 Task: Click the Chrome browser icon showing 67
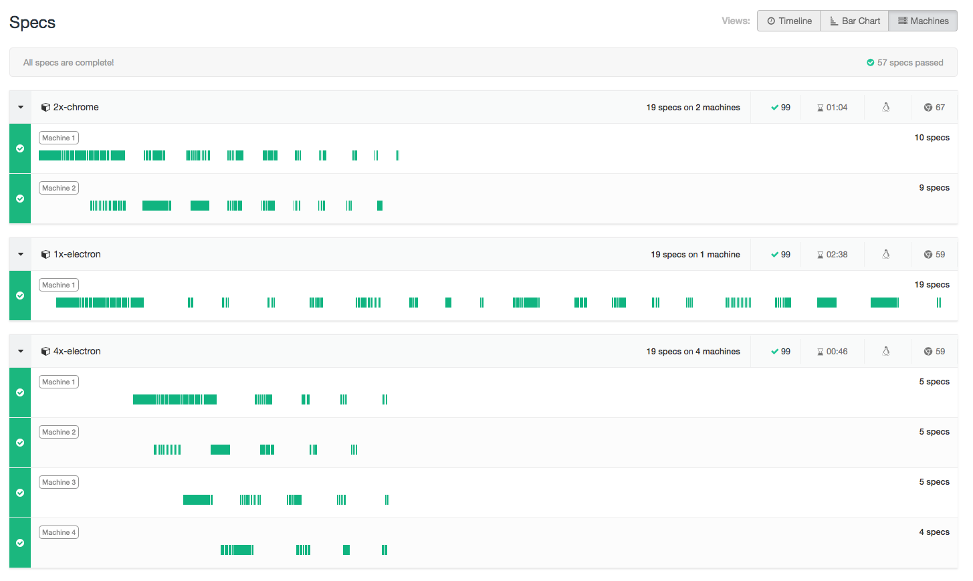[x=928, y=108]
